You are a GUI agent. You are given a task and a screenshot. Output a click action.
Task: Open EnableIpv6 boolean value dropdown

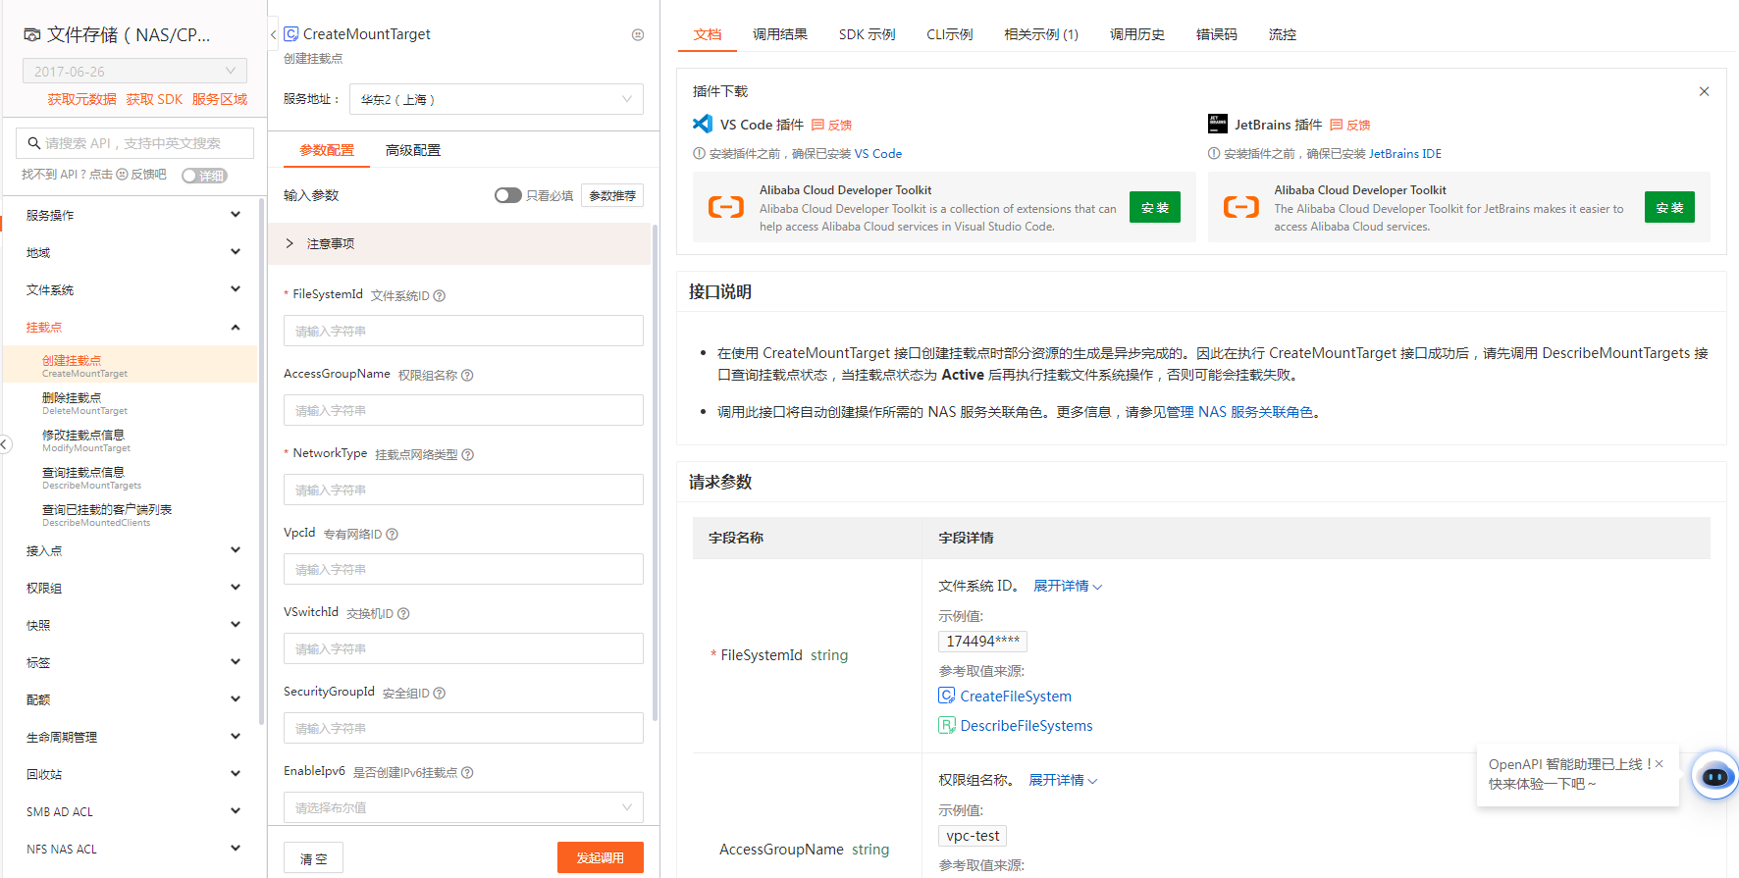click(463, 807)
